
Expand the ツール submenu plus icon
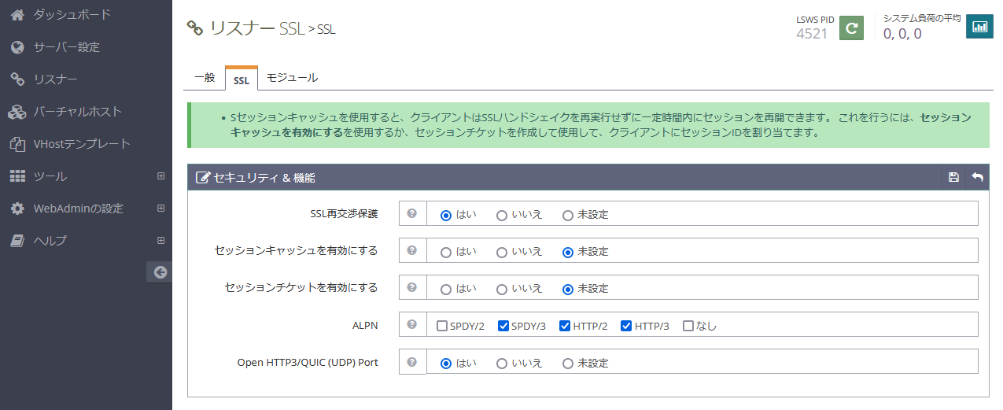tap(160, 176)
